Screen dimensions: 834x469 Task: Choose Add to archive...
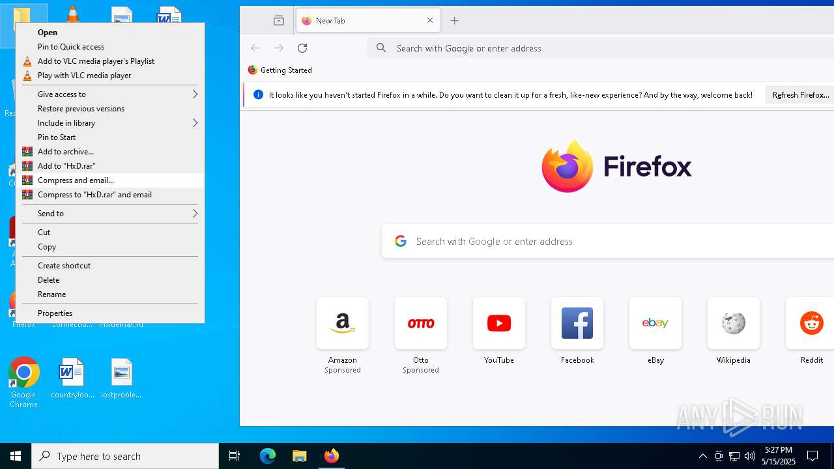click(x=110, y=152)
